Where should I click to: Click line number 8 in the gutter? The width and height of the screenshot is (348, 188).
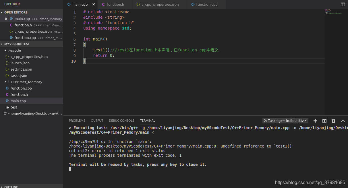pyautogui.click(x=74, y=50)
